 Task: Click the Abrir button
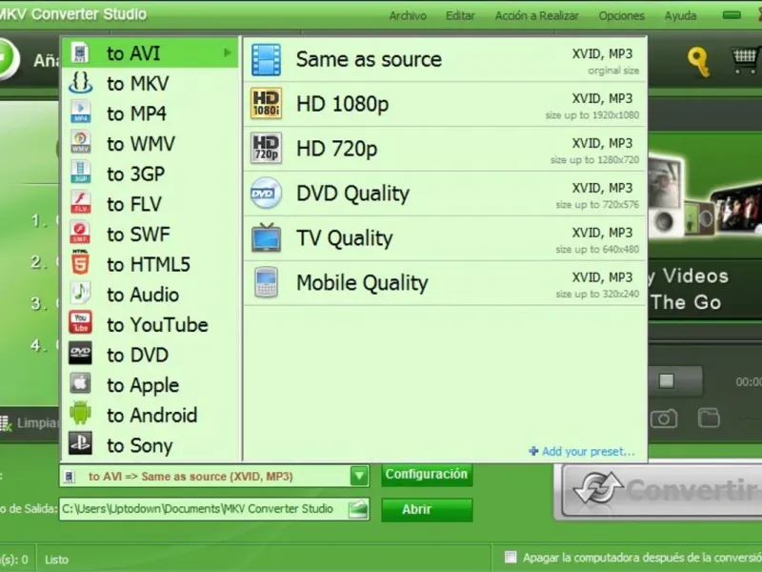[x=427, y=509]
